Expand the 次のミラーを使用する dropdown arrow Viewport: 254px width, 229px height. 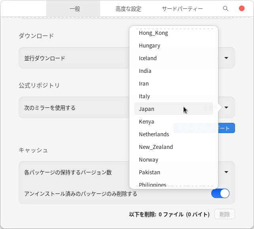[226, 107]
